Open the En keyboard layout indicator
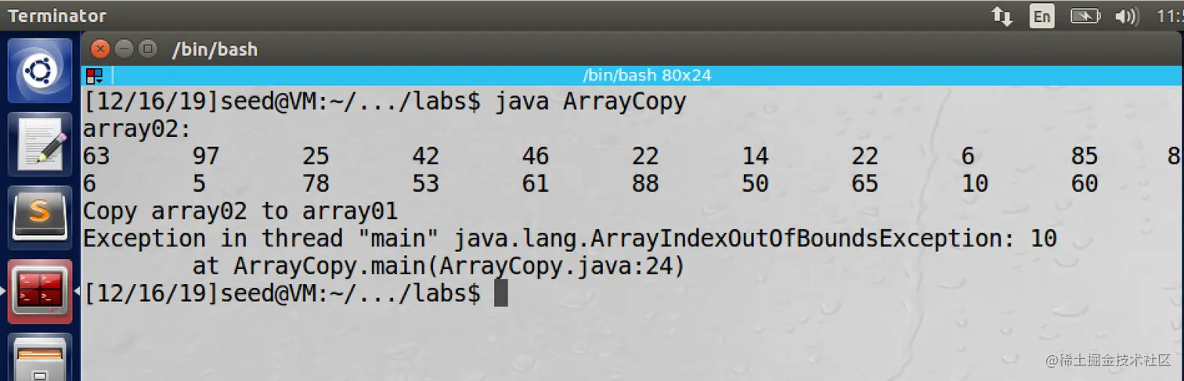This screenshot has height=381, width=1184. tap(1041, 16)
